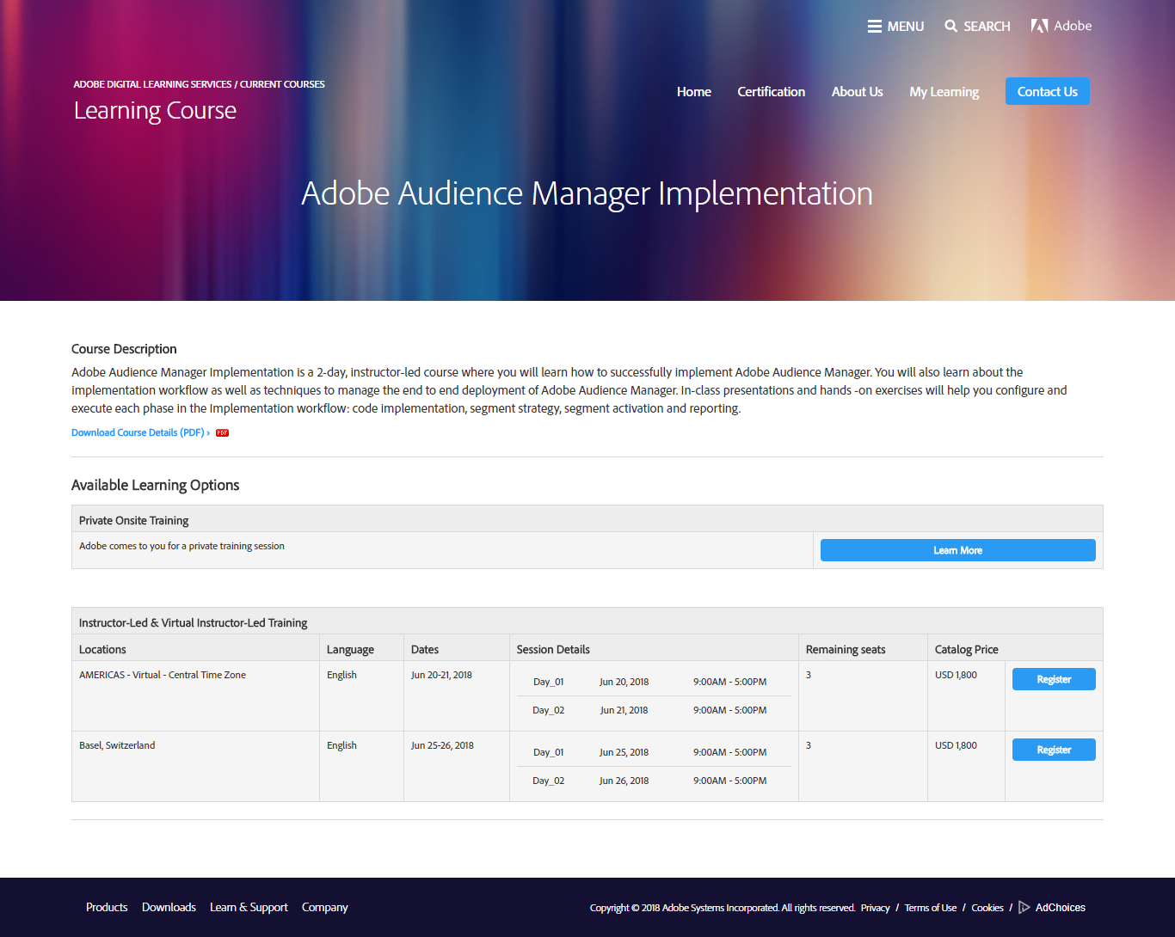The height and width of the screenshot is (937, 1175).
Task: Click 'English' in the AMERICAS row
Action: click(x=341, y=675)
